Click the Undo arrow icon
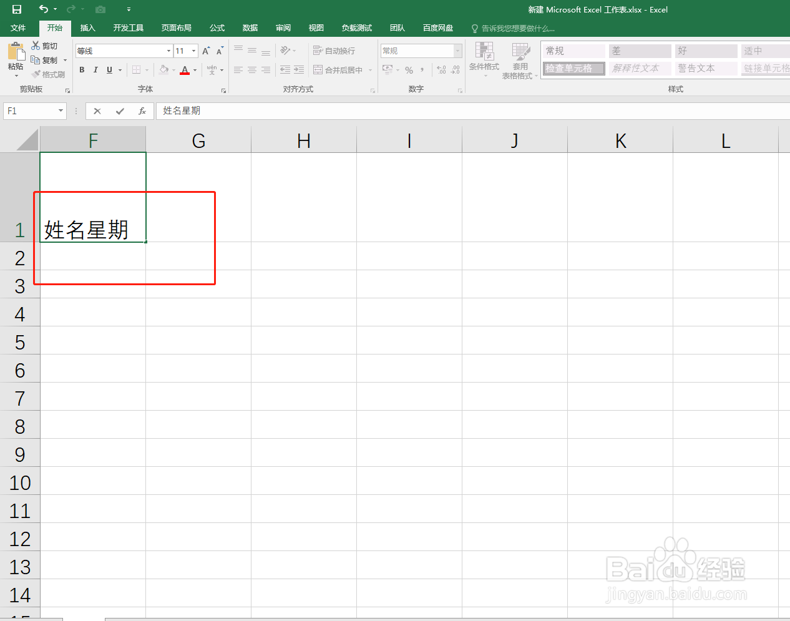790x621 pixels. point(43,9)
